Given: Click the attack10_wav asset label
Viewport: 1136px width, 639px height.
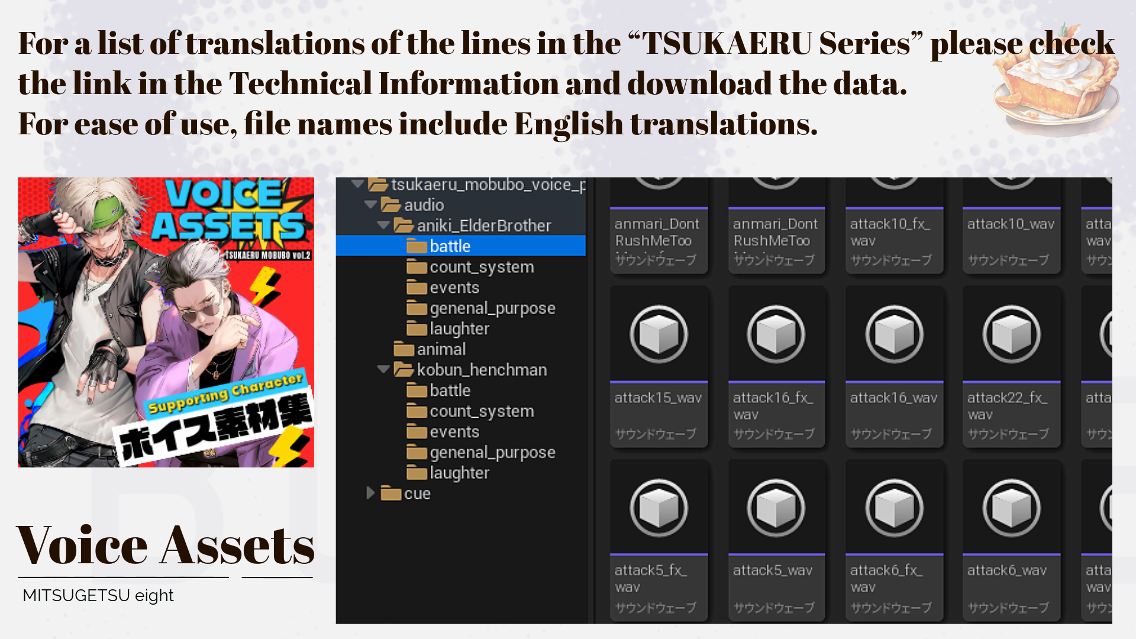Looking at the screenshot, I should [x=1011, y=224].
